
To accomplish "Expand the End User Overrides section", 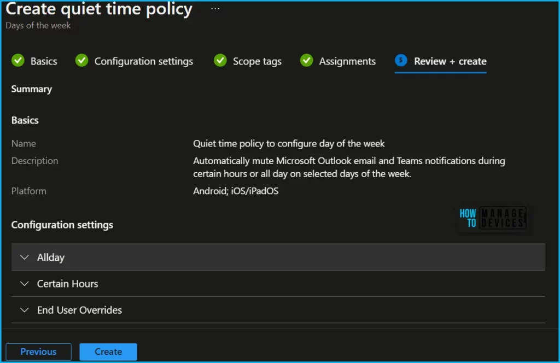I will pyautogui.click(x=79, y=310).
